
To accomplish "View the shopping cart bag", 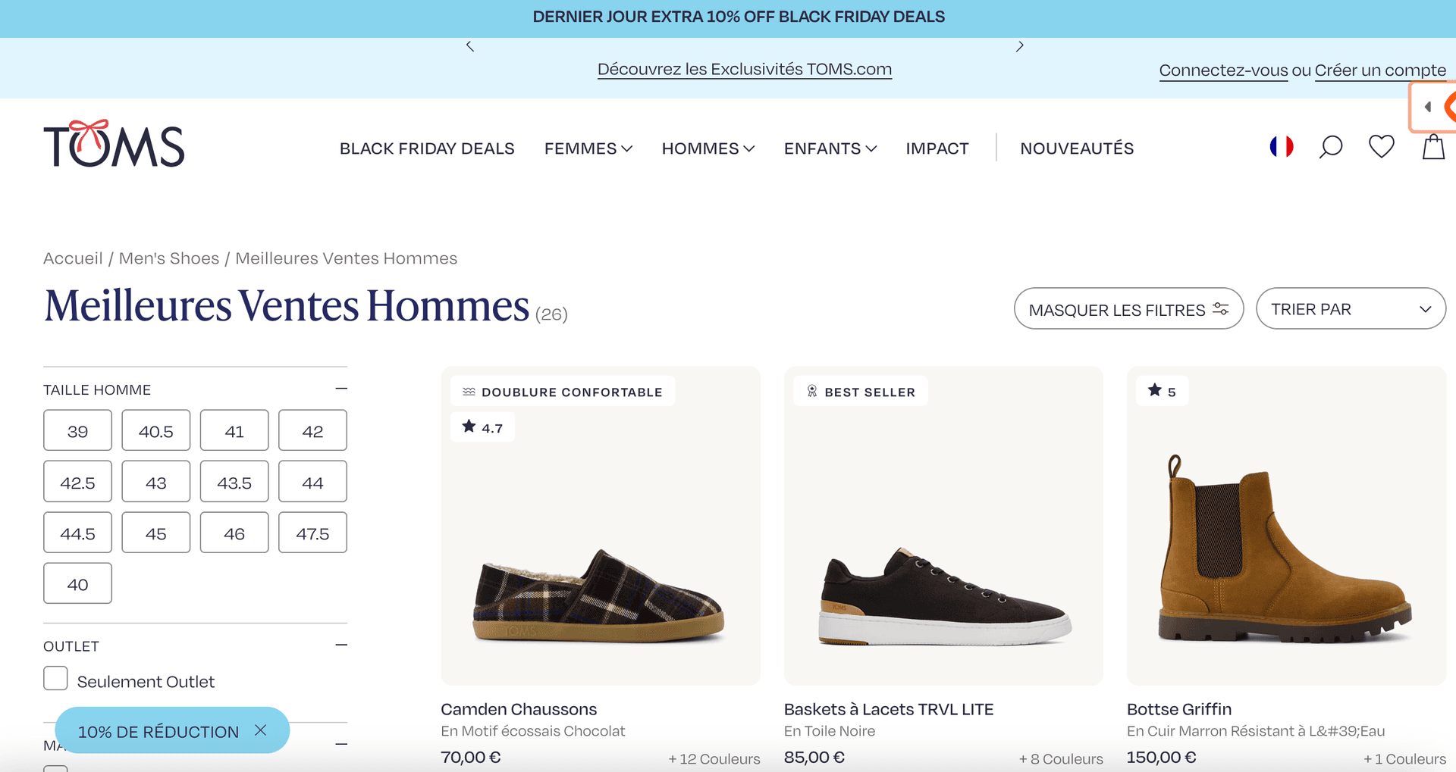I will coord(1433,147).
